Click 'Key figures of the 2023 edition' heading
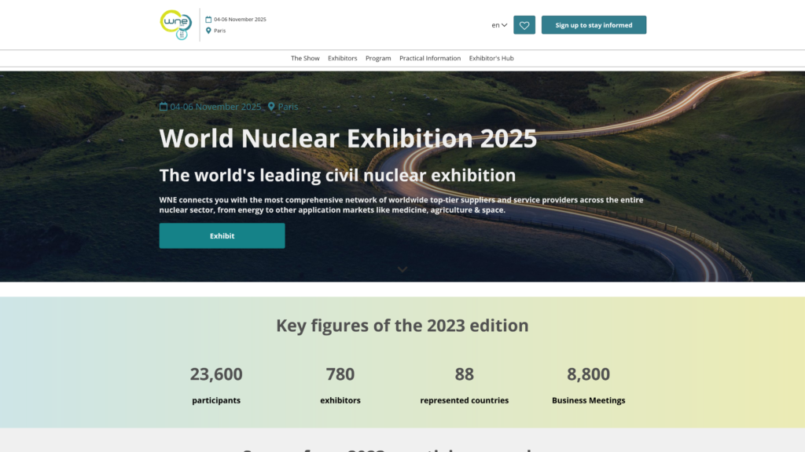 402,326
